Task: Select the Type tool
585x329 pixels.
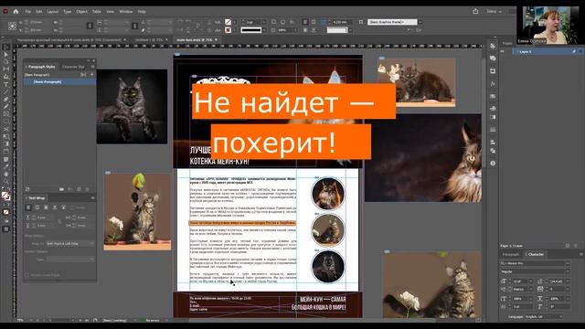Action: click(x=6, y=84)
